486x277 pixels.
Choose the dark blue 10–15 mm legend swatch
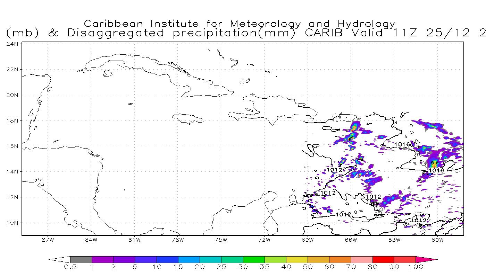[167, 259]
